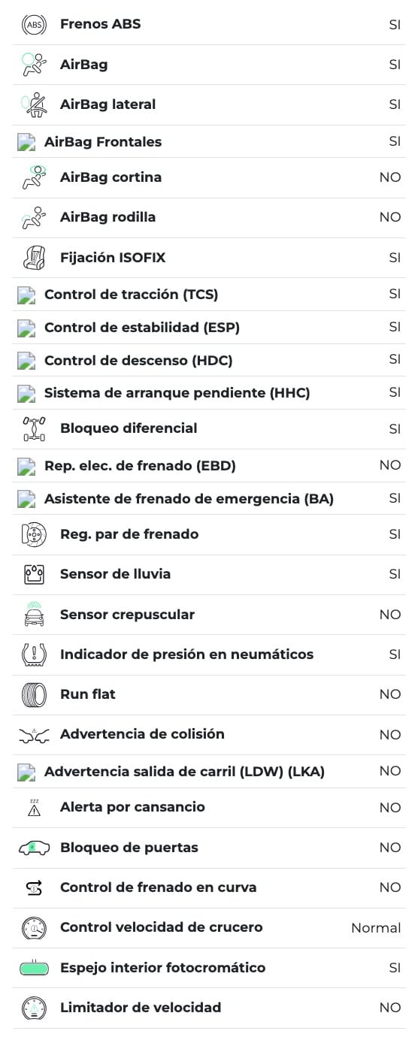418x1040 pixels.
Task: Click the tire pressure indicator icon
Action: pos(34,655)
